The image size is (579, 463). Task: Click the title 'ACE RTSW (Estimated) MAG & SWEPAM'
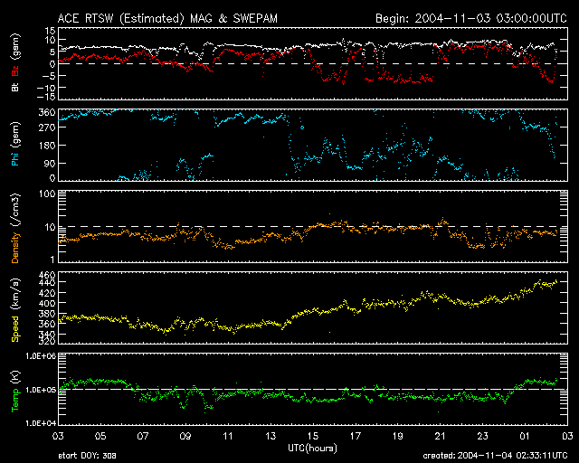pos(167,18)
